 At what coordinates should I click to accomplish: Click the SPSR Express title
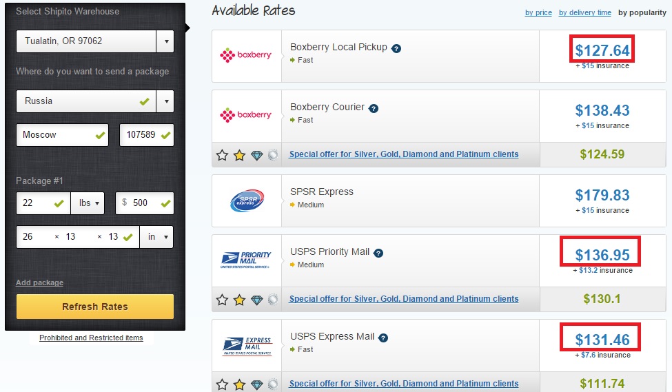322,192
